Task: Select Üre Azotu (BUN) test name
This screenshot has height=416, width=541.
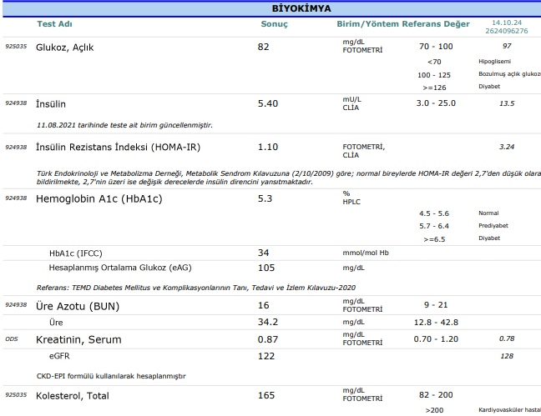Action: (78, 307)
